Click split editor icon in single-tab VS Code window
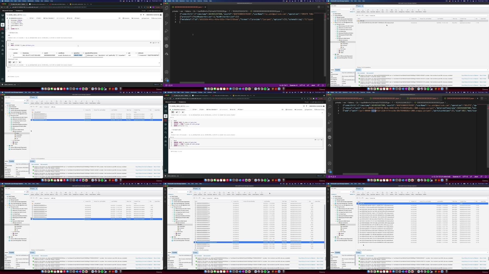The height and width of the screenshot is (274, 489). (319, 7)
